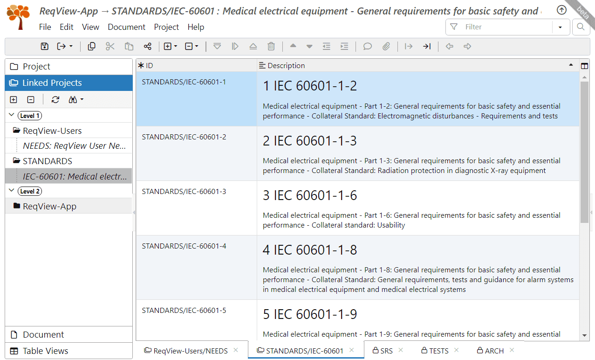
Task: Click the Cut scissors icon
Action: coord(110,46)
